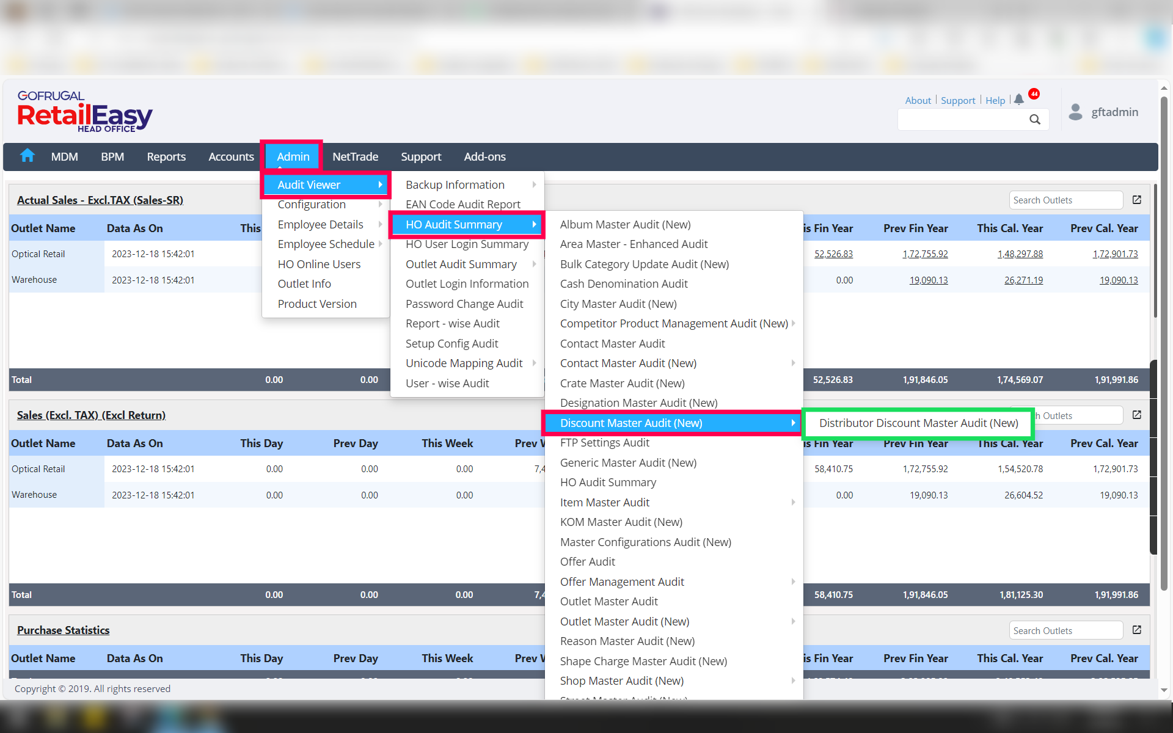Open the Support link at top
1173x733 pixels.
coord(957,100)
